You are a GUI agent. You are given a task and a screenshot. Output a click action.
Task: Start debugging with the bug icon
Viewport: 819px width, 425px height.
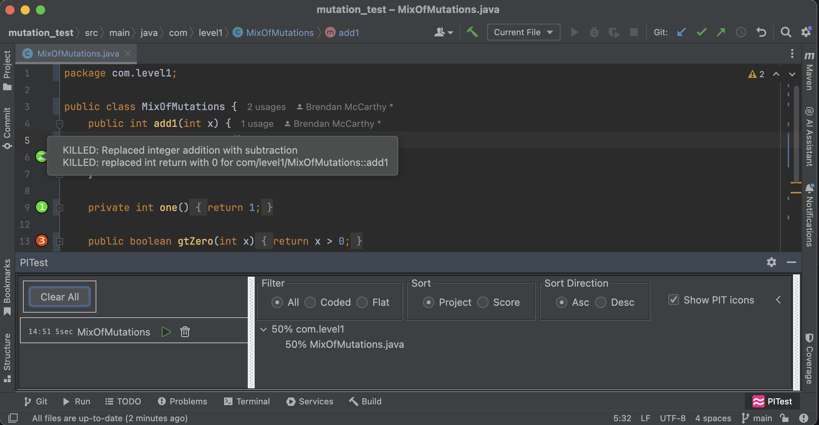[594, 32]
